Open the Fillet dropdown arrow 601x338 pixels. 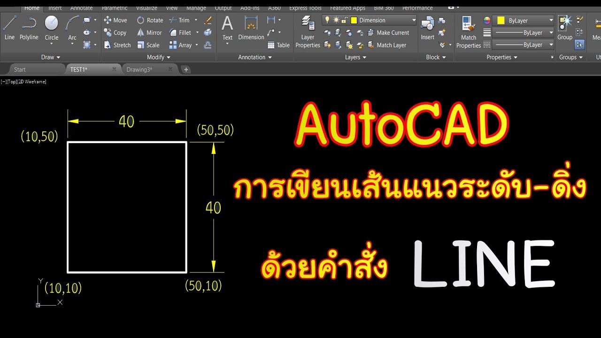pyautogui.click(x=197, y=33)
